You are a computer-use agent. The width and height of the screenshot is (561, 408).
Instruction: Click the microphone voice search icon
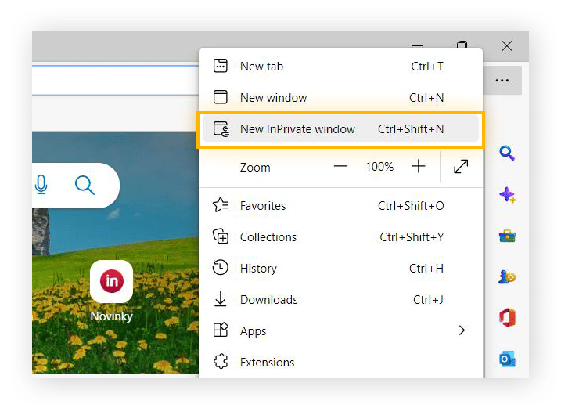(41, 185)
